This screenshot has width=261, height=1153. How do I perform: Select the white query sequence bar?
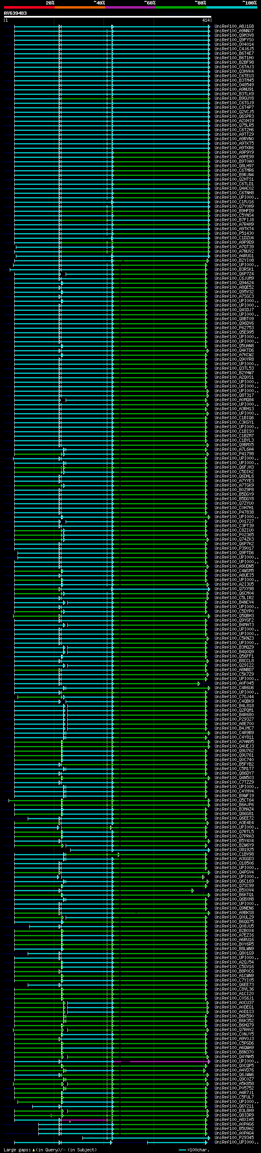tap(108, 17)
